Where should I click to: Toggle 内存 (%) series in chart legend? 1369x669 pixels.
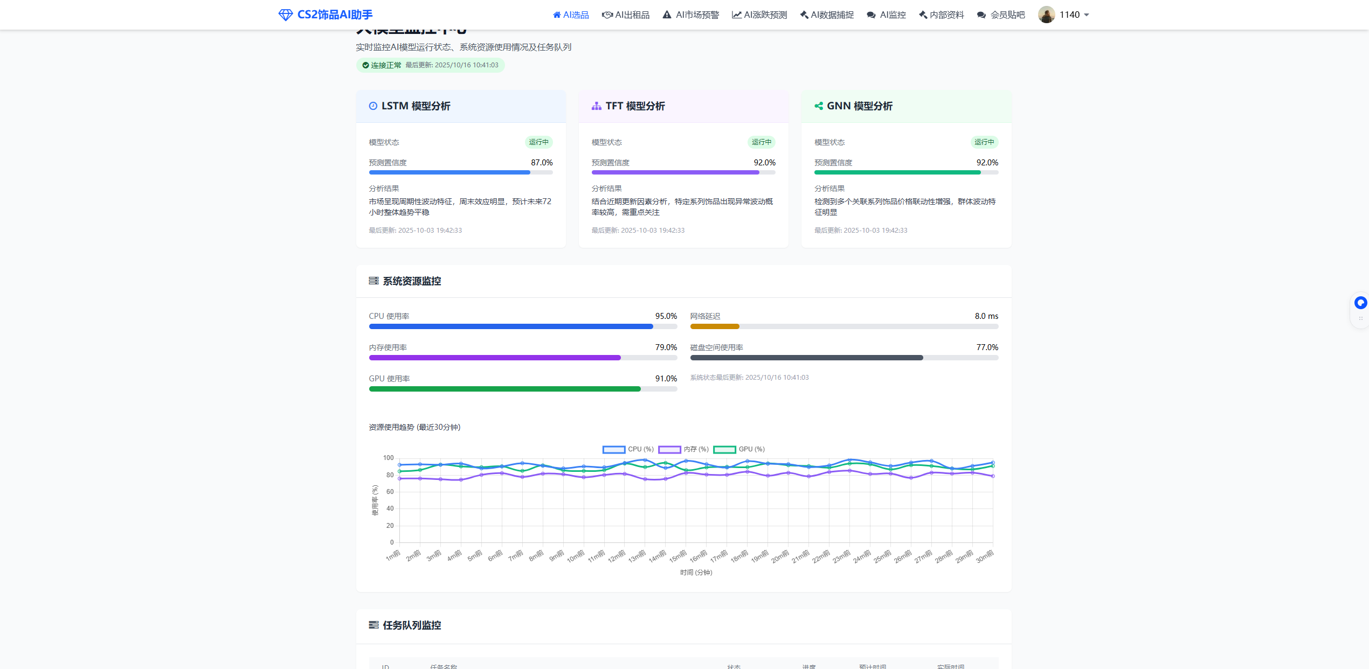[x=683, y=449]
